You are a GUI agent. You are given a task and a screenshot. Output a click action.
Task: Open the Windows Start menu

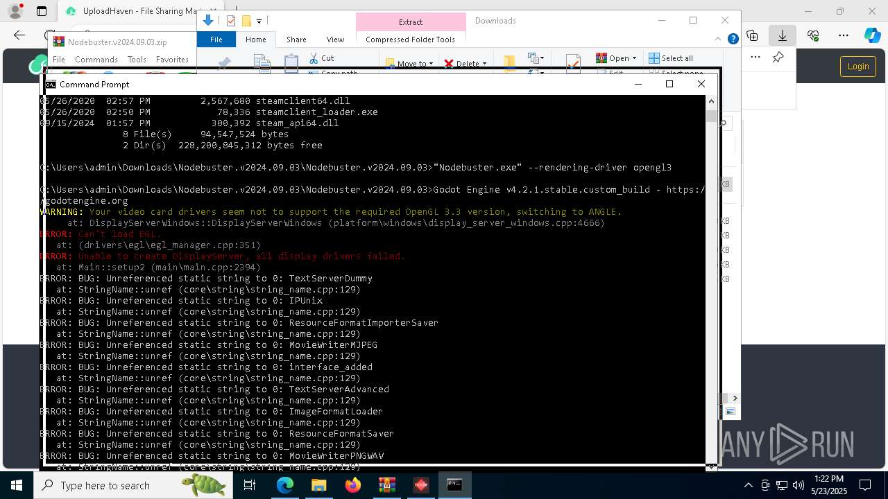click(x=17, y=485)
